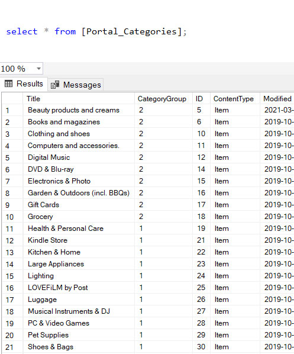294x354 pixels.
Task: Select cell 'Grocery'
Action: click(x=79, y=217)
